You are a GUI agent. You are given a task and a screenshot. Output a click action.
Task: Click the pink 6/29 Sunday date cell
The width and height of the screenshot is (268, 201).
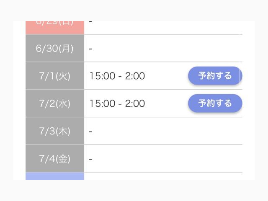55,27
